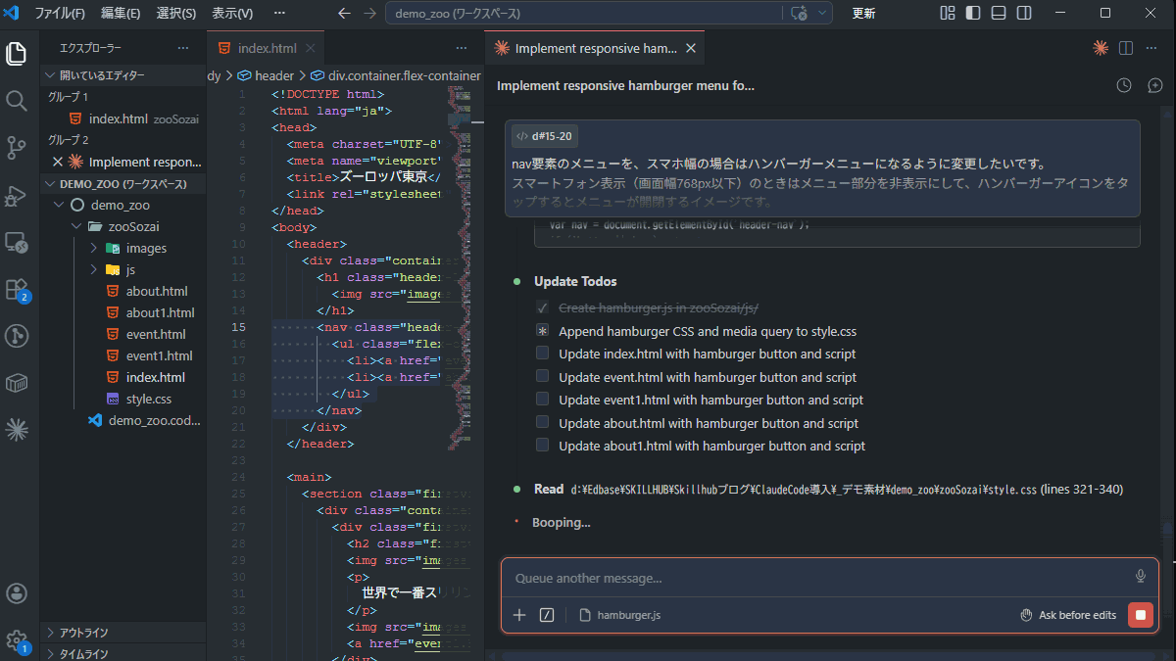Image resolution: width=1176 pixels, height=661 pixels.
Task: Click the add attachment plus icon
Action: pyautogui.click(x=519, y=615)
